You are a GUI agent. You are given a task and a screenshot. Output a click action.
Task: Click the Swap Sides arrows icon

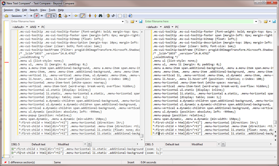click(114, 16)
